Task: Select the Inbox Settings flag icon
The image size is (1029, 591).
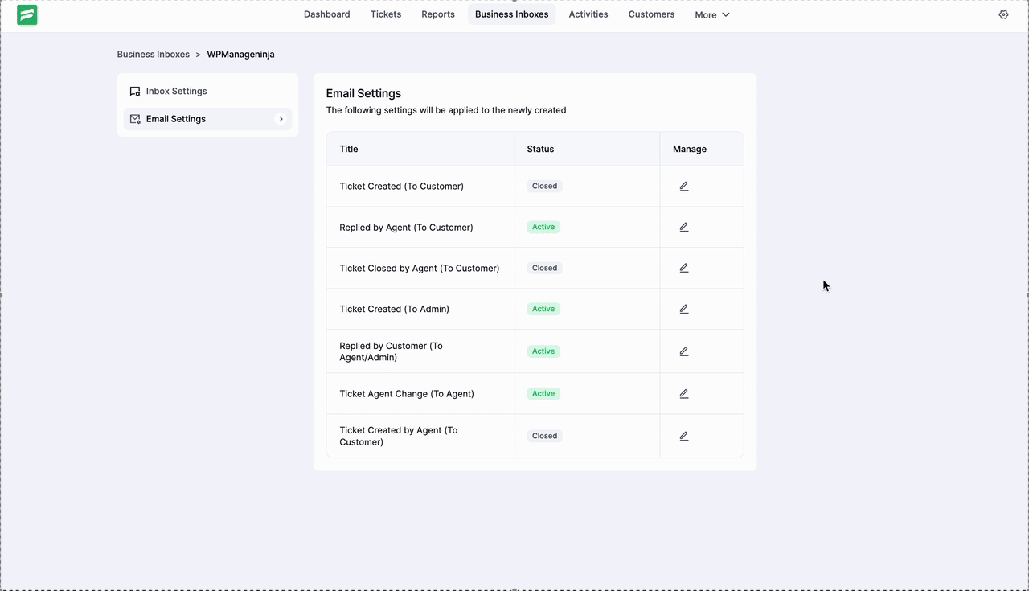Action: tap(134, 91)
